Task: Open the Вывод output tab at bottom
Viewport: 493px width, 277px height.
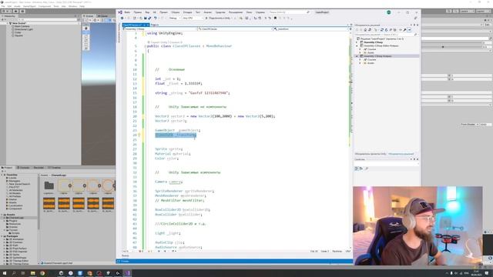Action: coord(125,255)
